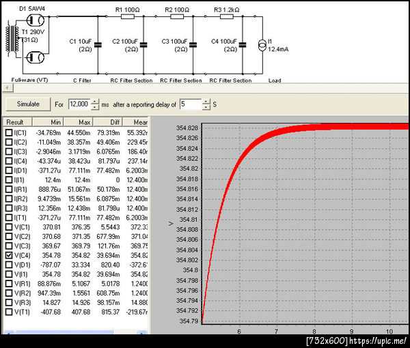Click the reporting delay field showing 5
Screen dimensions: 410x348
click(x=191, y=104)
